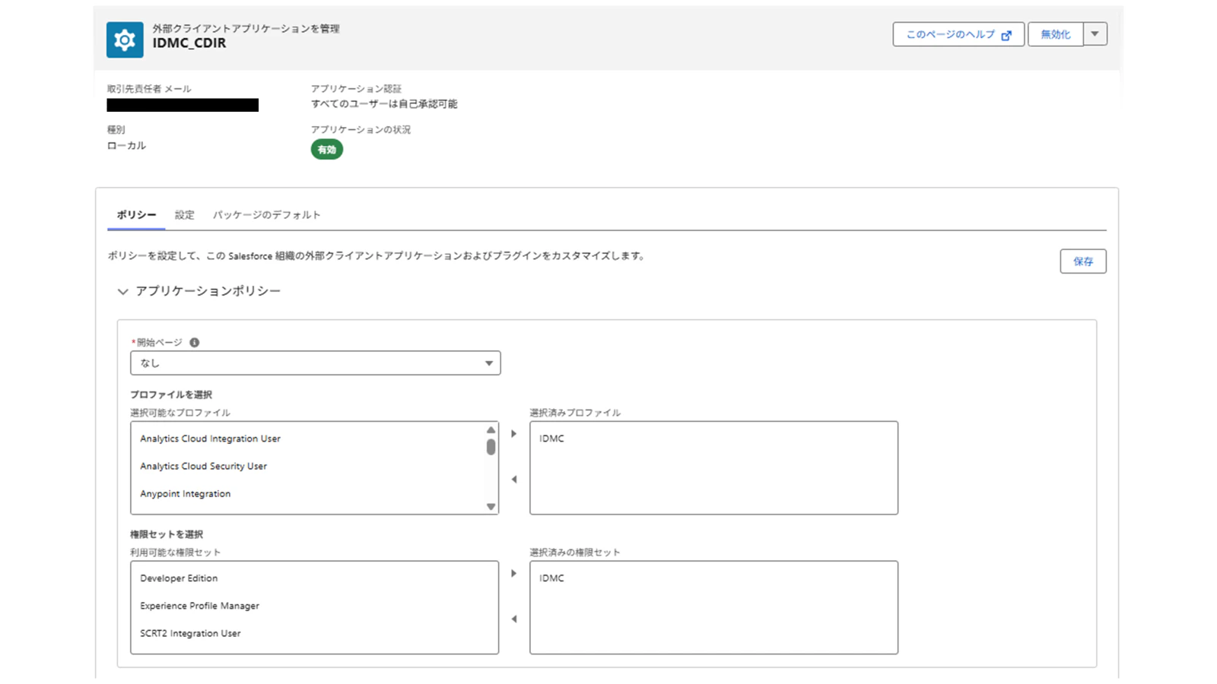Select Experience Profile Manager permission set
This screenshot has height=684, width=1217.
click(x=199, y=606)
